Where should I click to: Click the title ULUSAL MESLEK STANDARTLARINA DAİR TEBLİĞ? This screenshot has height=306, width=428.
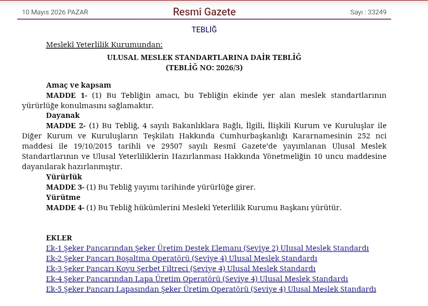pos(204,57)
